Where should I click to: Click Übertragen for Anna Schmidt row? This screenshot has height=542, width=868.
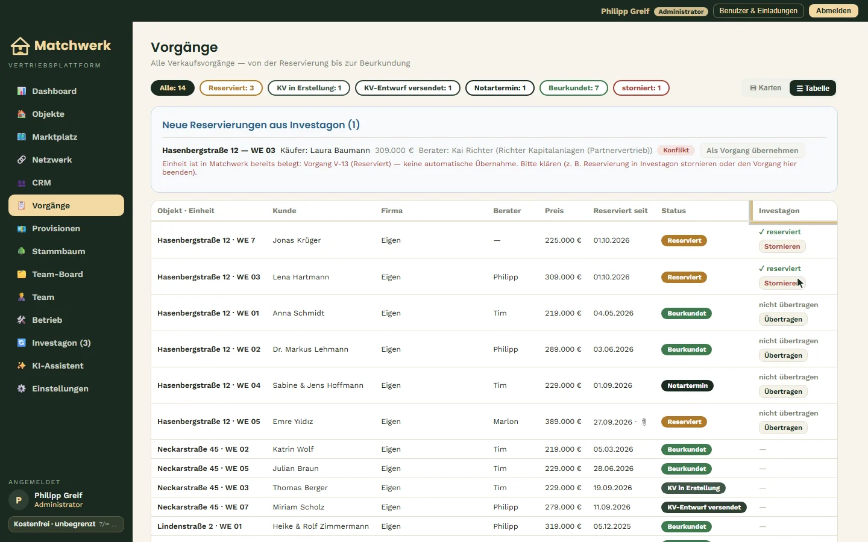click(784, 319)
